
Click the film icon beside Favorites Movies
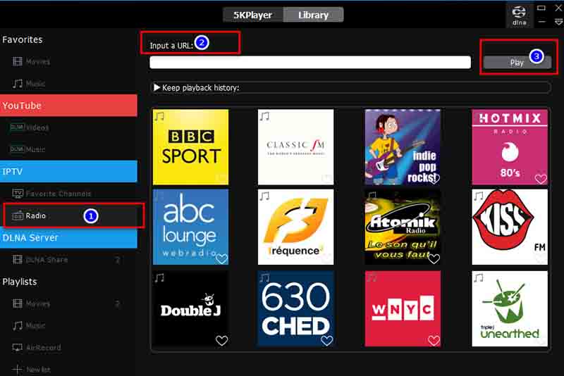tap(17, 61)
